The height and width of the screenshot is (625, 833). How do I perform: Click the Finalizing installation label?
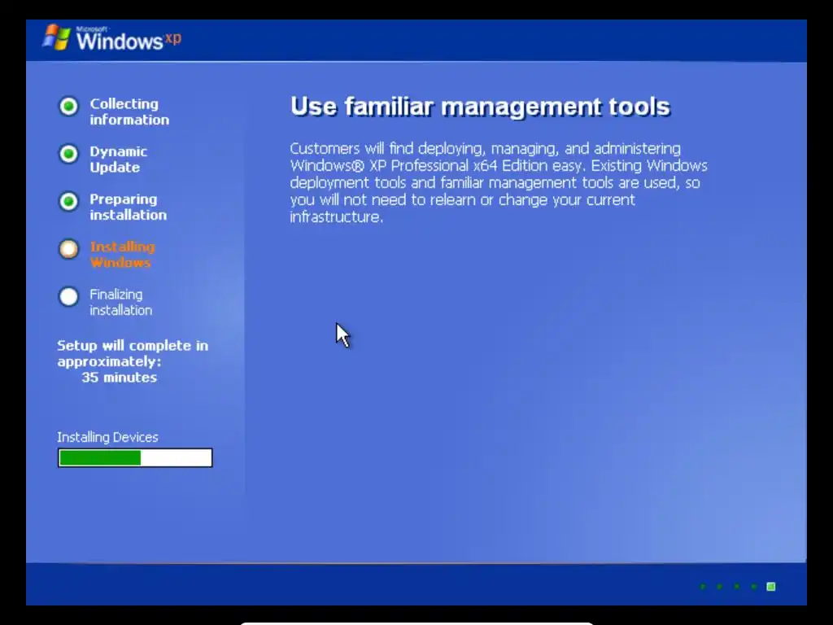coord(120,303)
